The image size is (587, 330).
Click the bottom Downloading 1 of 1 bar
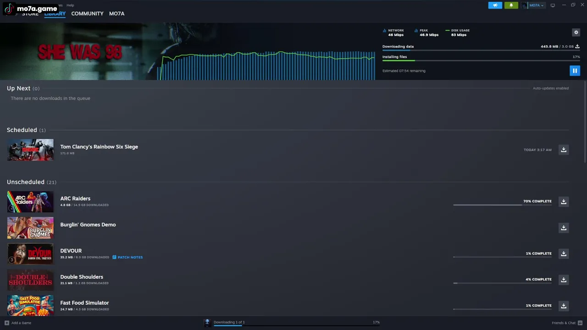(297, 325)
